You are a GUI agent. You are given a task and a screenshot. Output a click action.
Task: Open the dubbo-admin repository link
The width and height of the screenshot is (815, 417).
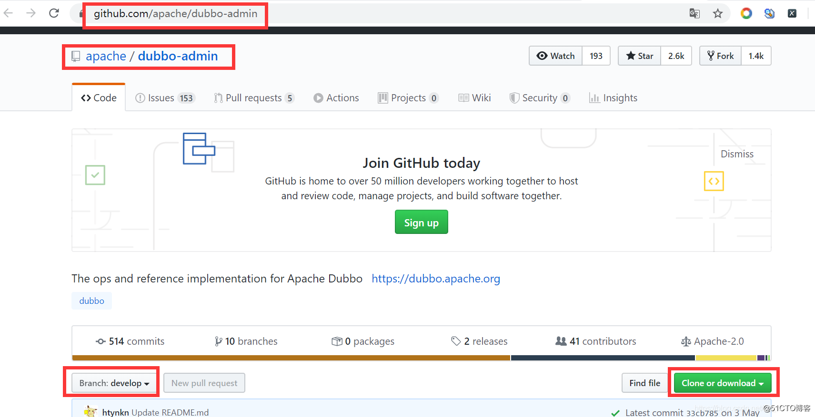click(x=178, y=56)
